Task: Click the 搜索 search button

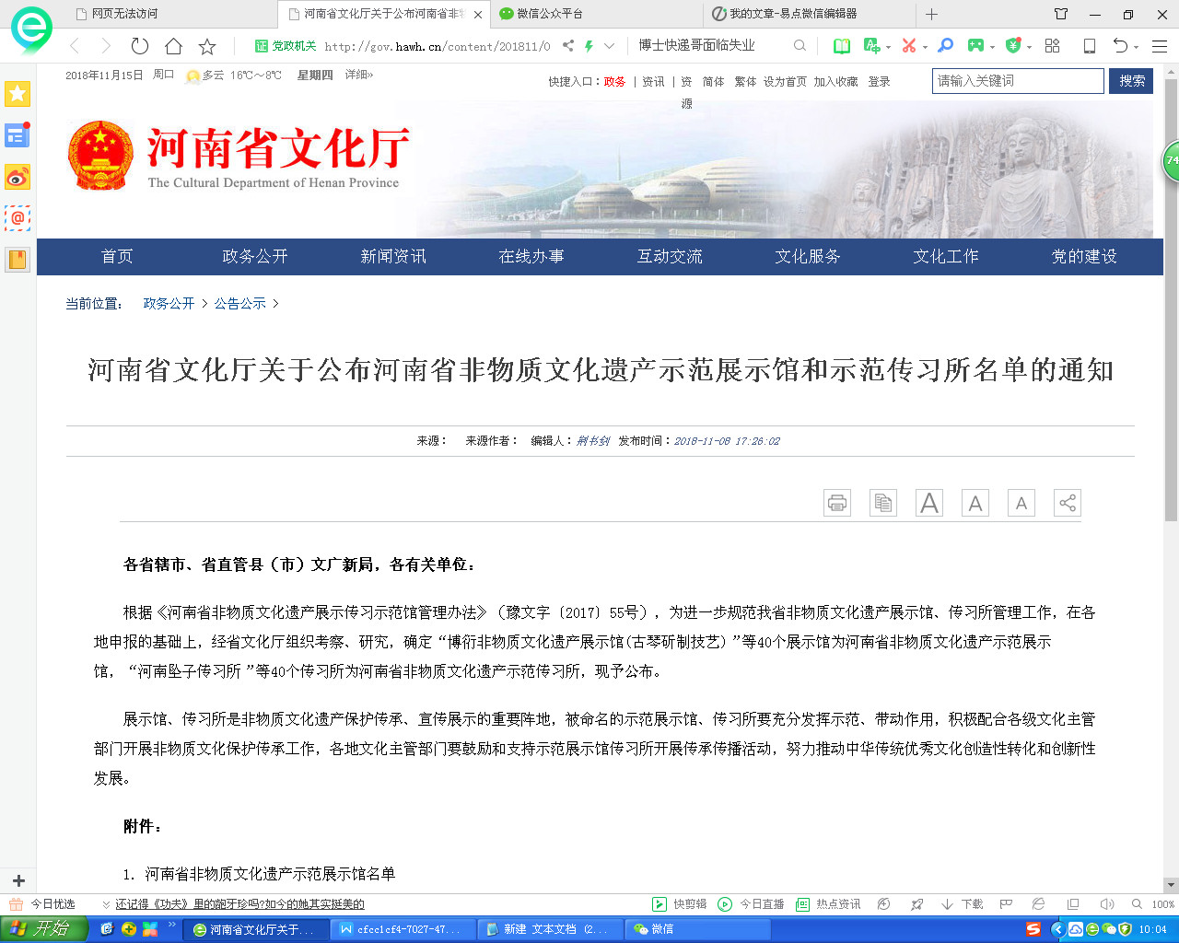Action: click(x=1131, y=81)
